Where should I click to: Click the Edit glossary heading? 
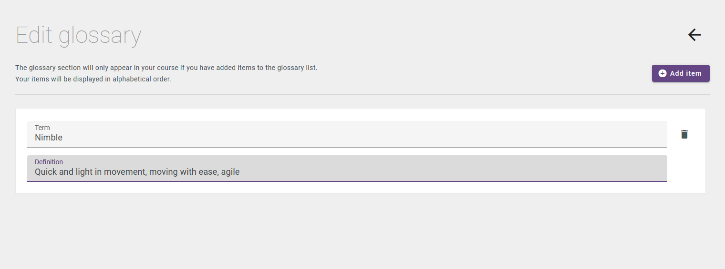coord(79,35)
